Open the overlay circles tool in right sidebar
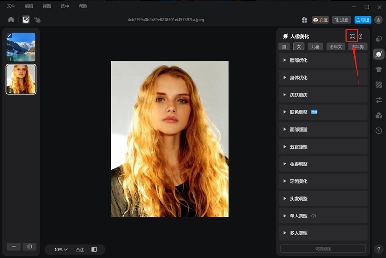This screenshot has height=258, width=386. [379, 39]
